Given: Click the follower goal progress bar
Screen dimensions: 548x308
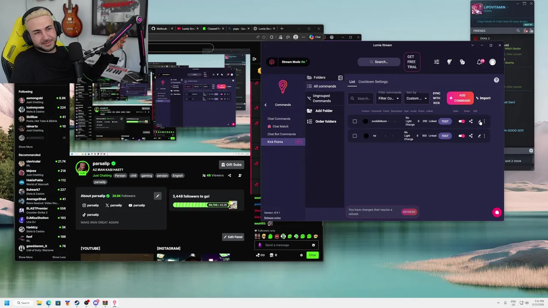Looking at the screenshot, I should pyautogui.click(x=205, y=205).
